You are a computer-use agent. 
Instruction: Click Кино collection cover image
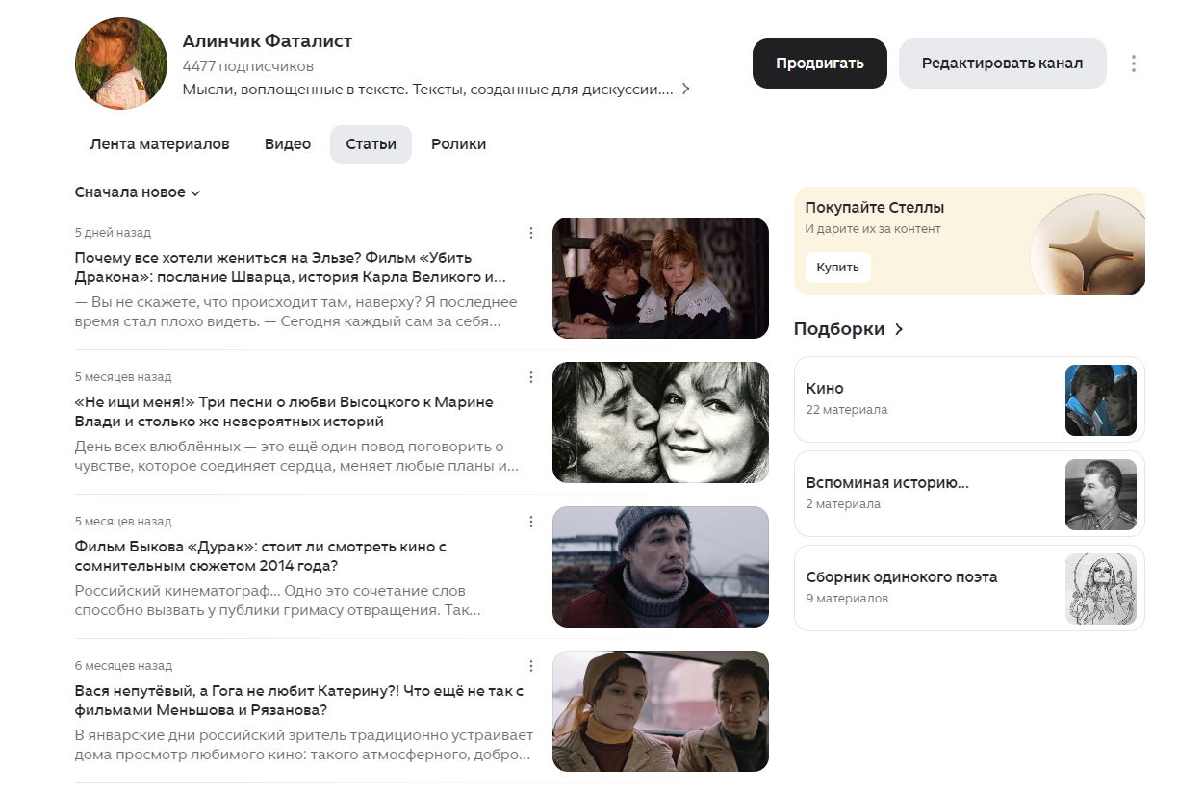(1101, 400)
